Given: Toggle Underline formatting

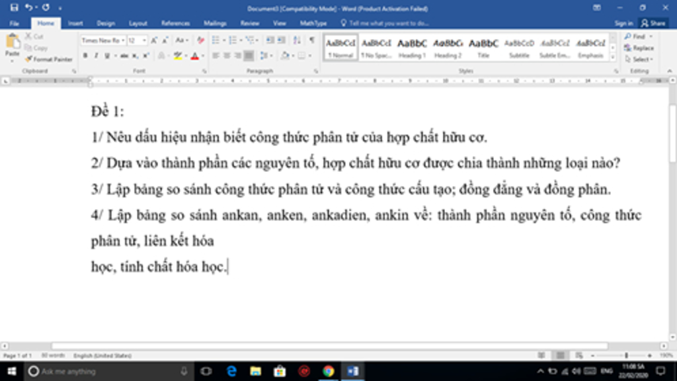Looking at the screenshot, I should (106, 56).
